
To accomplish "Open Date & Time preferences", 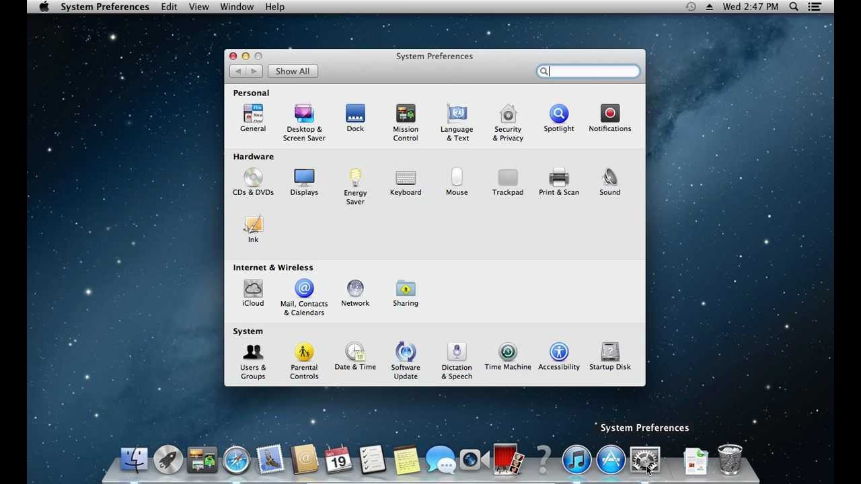I will (355, 356).
